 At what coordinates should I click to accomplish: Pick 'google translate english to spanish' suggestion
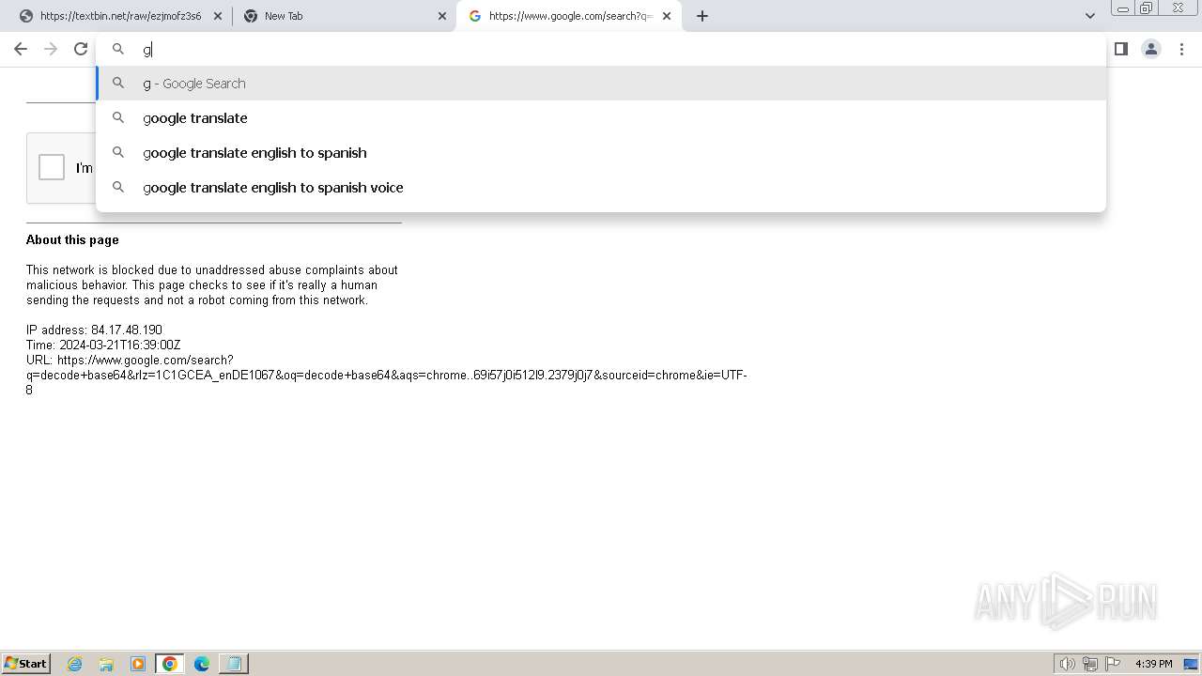coord(601,153)
